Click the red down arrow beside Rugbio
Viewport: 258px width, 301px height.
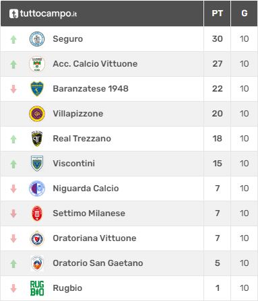click(13, 288)
